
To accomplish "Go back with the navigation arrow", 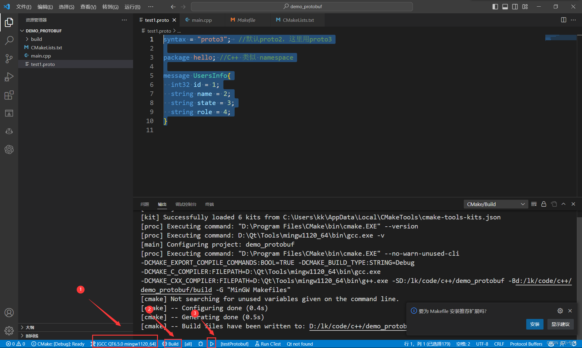I will [x=173, y=7].
